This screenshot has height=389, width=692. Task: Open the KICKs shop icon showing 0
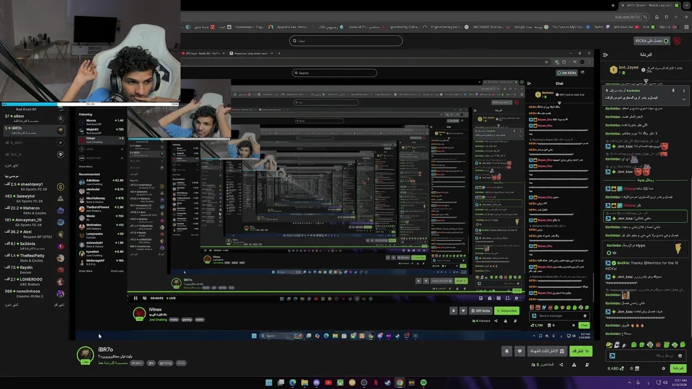635,368
